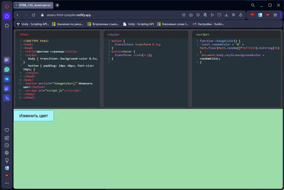Click the shield privacy icon in address bar
Image resolution: width=284 pixels, height=190 pixels.
[198, 15]
